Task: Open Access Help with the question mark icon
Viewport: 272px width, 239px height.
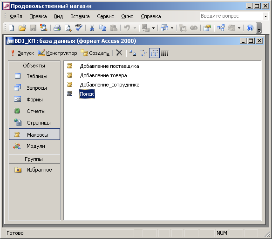Action: pyautogui.click(x=250, y=28)
